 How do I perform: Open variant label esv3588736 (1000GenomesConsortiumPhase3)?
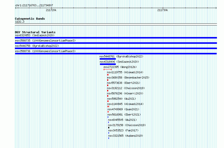(x=45, y=51)
